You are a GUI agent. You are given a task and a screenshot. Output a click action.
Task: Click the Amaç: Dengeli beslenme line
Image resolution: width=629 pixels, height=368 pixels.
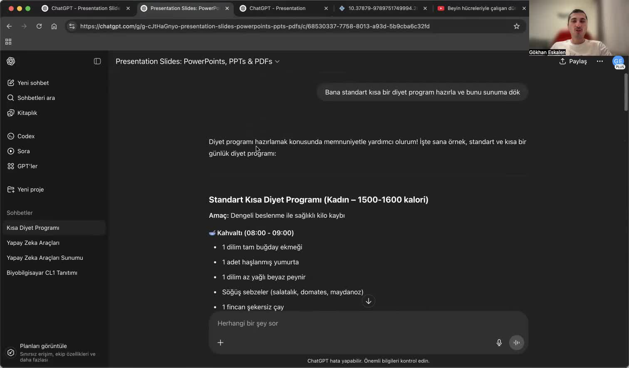pos(277,216)
